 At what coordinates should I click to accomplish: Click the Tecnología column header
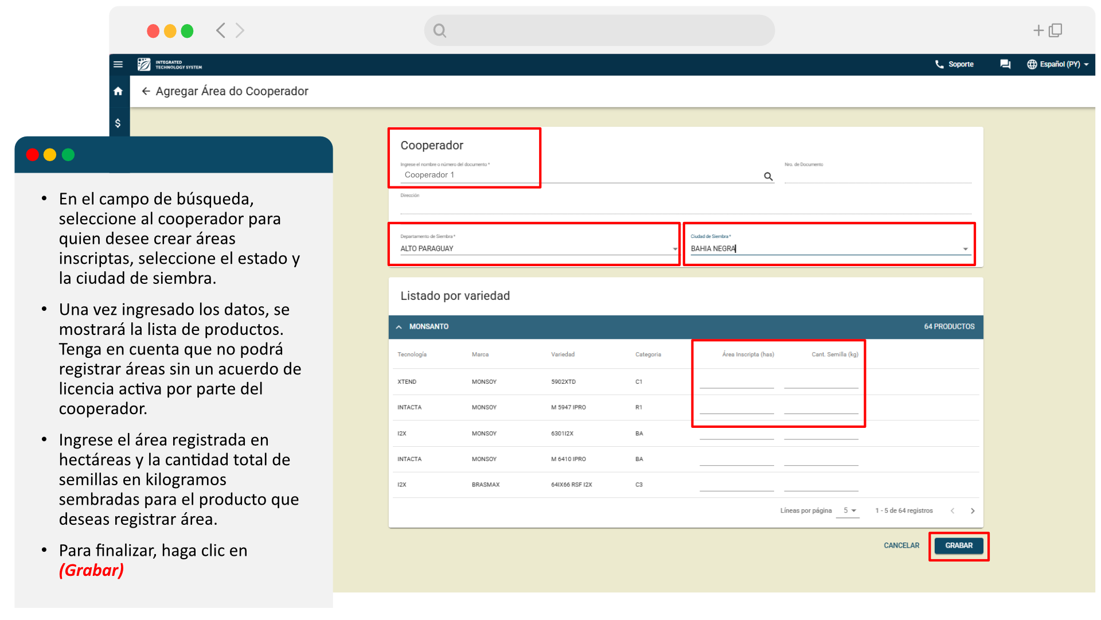(x=412, y=354)
